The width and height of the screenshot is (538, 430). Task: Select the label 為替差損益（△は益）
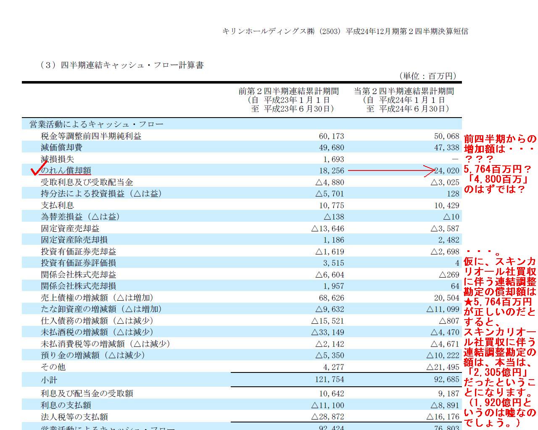tap(81, 217)
